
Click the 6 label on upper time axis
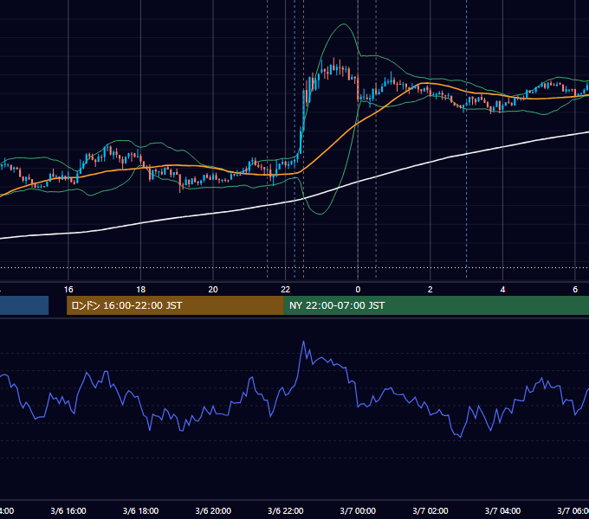coord(575,290)
